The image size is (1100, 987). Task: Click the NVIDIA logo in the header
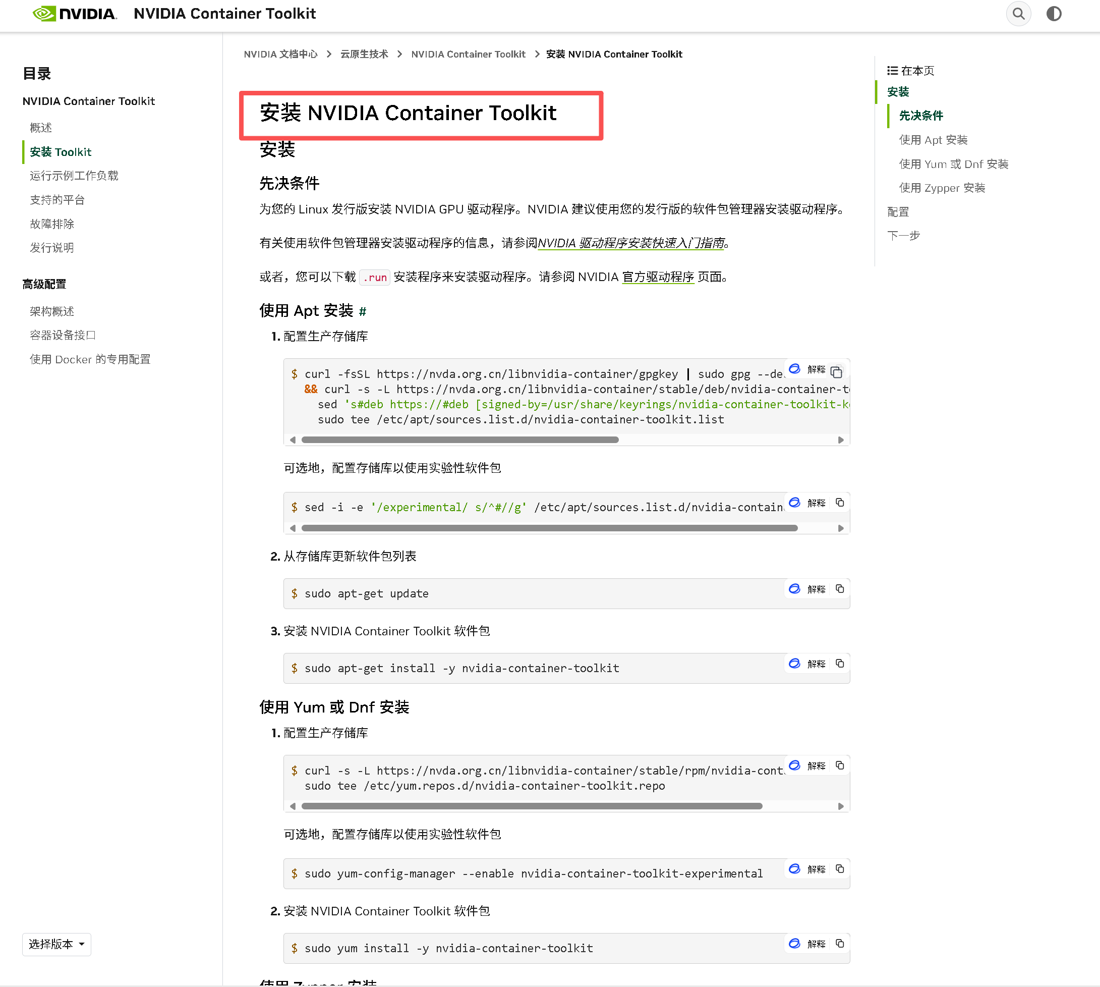click(74, 14)
